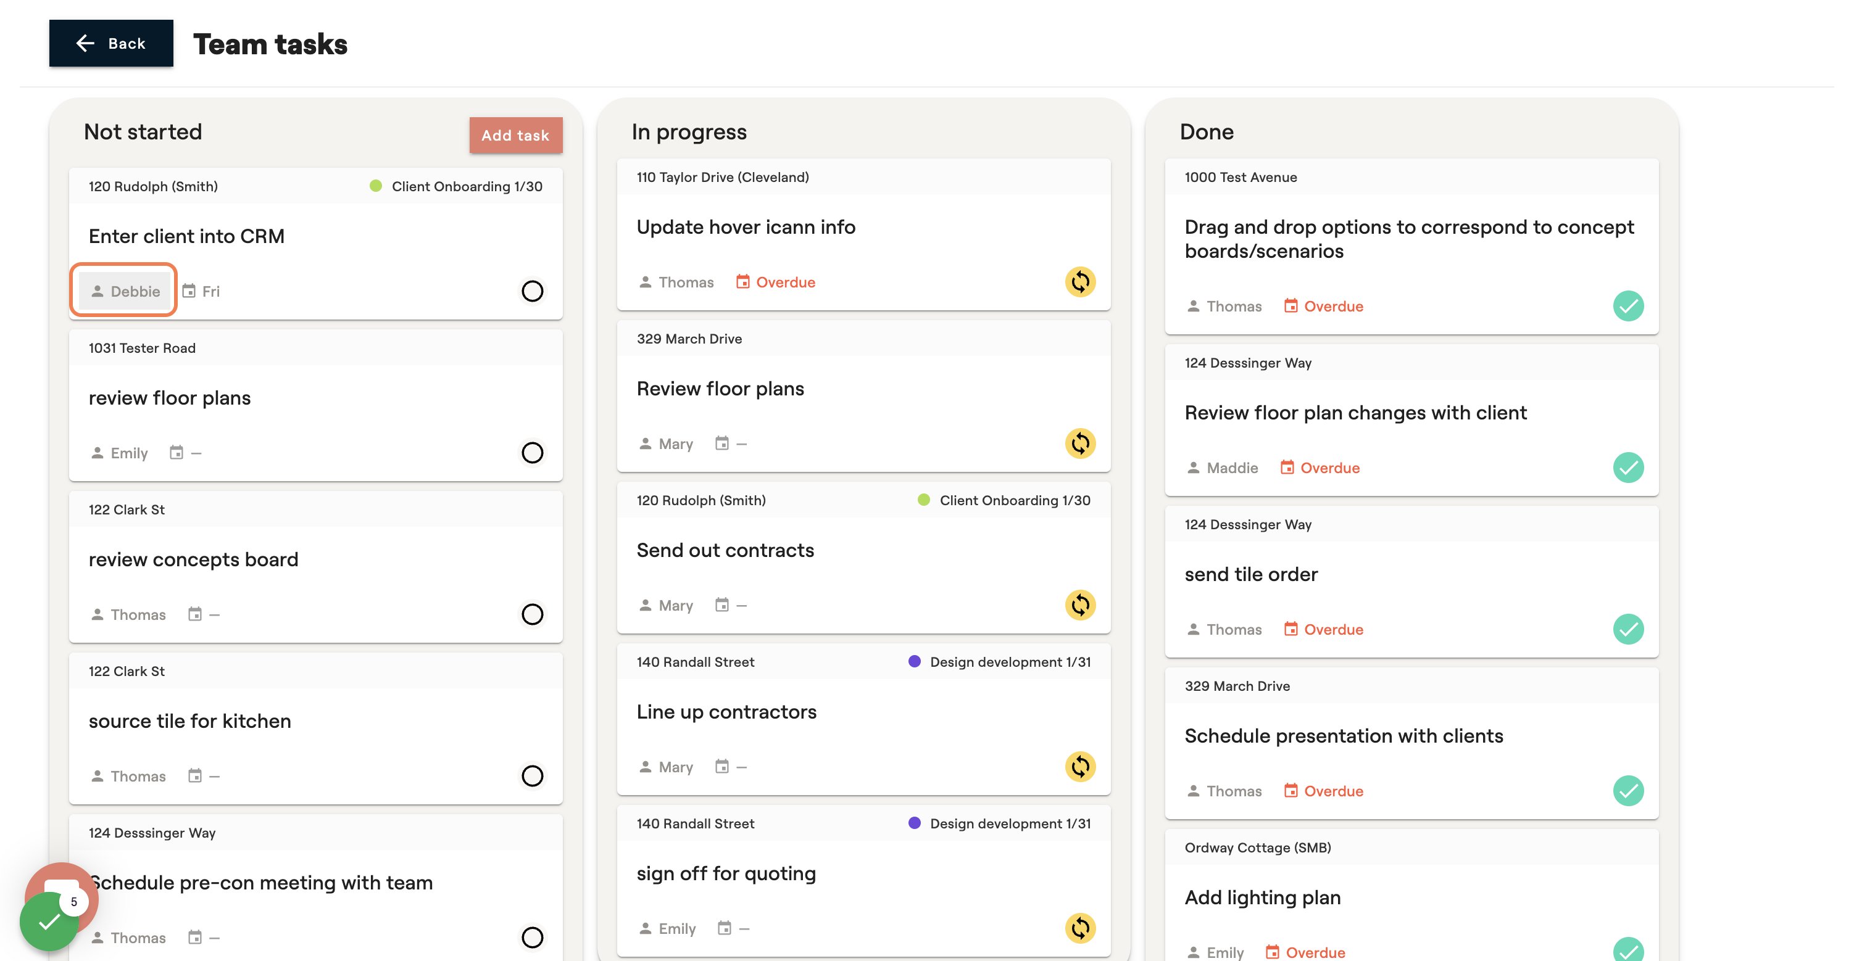This screenshot has height=961, width=1854.
Task: Click in-progress icon on Send out contracts
Action: point(1080,606)
